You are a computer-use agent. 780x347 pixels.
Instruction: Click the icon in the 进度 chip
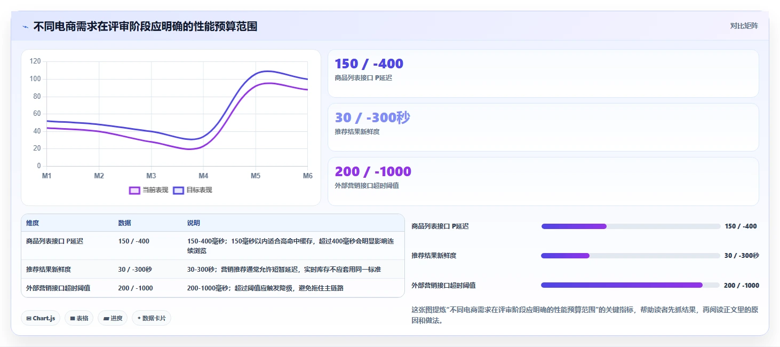tap(106, 319)
